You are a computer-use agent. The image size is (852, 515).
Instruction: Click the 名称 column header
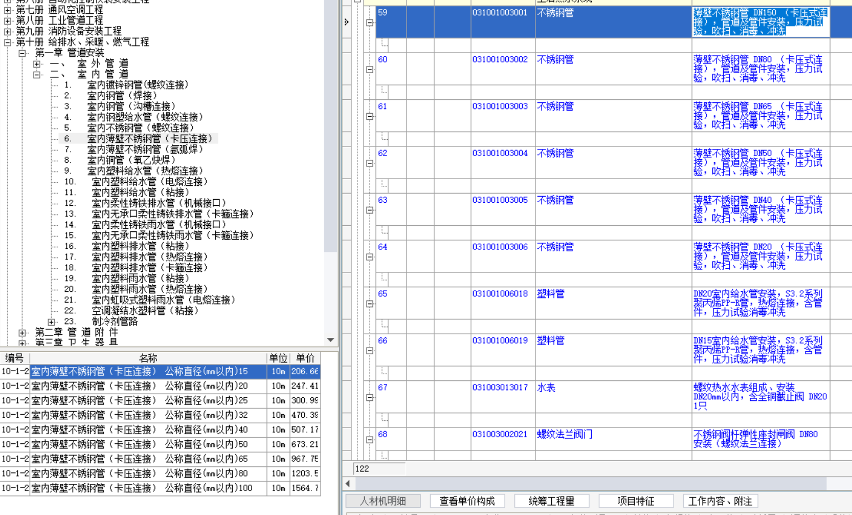coord(148,358)
